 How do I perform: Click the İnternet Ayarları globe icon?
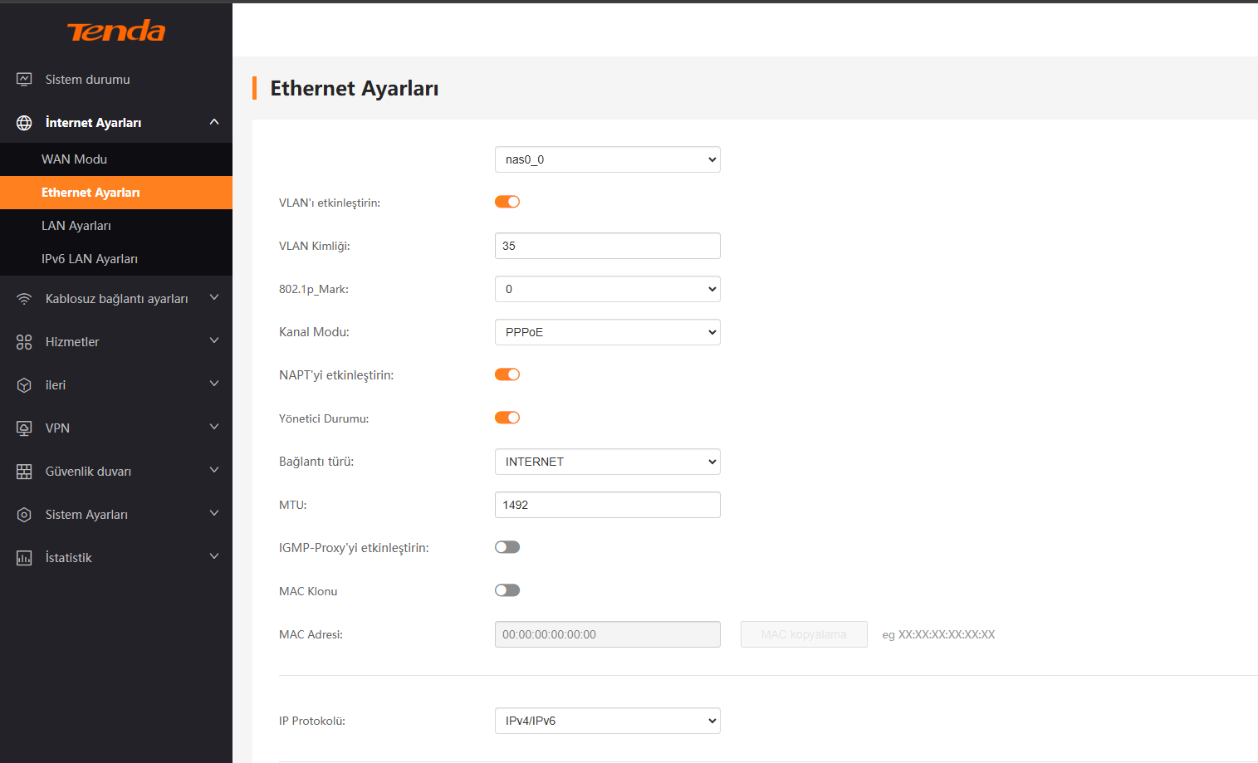click(24, 123)
